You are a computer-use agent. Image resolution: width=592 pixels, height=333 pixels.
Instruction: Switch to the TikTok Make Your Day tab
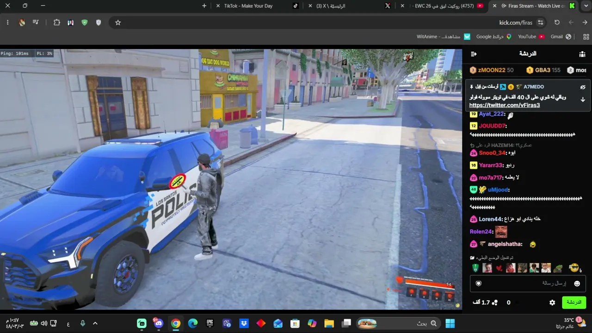click(x=257, y=6)
